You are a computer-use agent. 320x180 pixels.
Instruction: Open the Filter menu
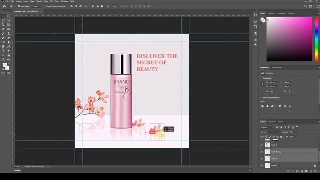[x=46, y=1]
